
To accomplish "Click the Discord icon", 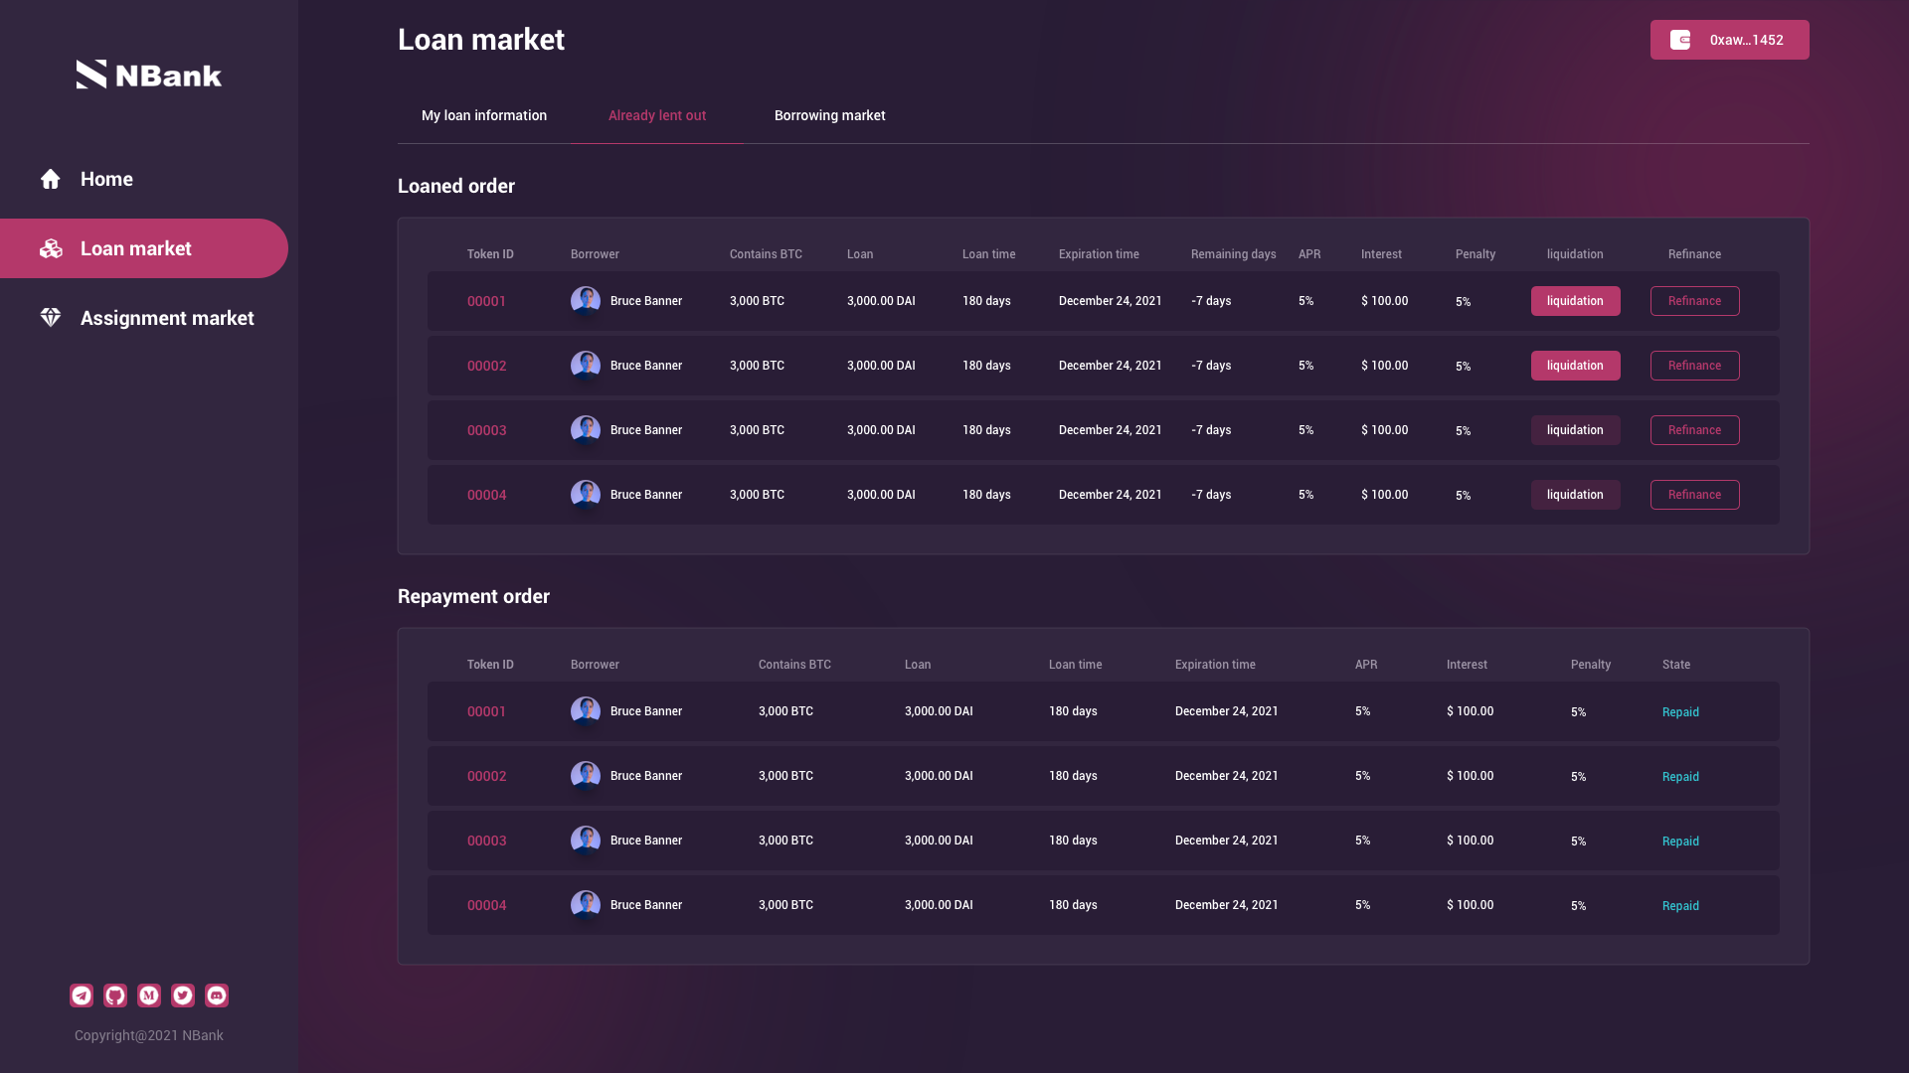I will coord(217,996).
